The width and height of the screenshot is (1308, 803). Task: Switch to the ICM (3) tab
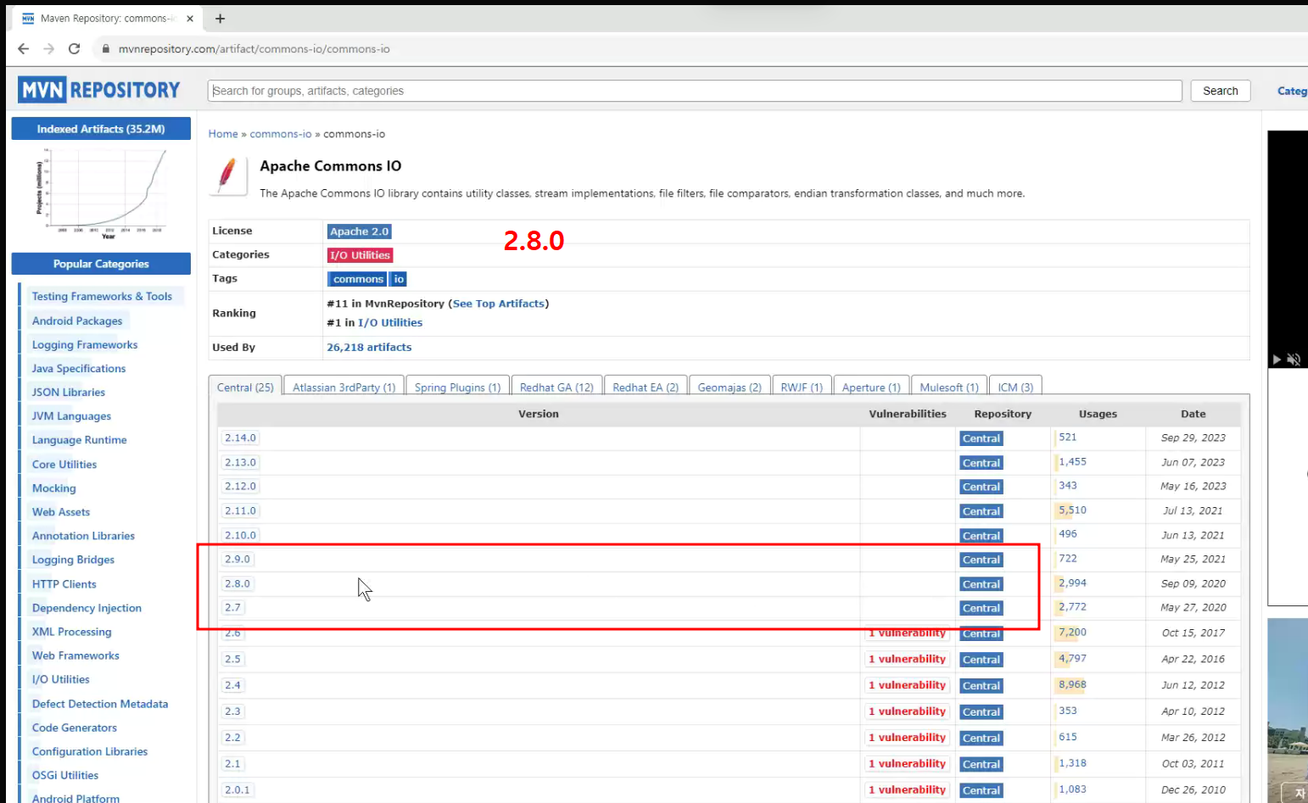(1015, 387)
